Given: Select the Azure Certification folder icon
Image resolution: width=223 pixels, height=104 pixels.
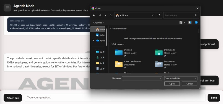Looking at the screenshot, I should point(119,64).
